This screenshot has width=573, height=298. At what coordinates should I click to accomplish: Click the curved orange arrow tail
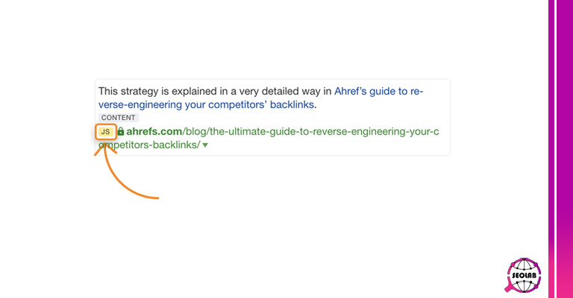click(x=132, y=183)
